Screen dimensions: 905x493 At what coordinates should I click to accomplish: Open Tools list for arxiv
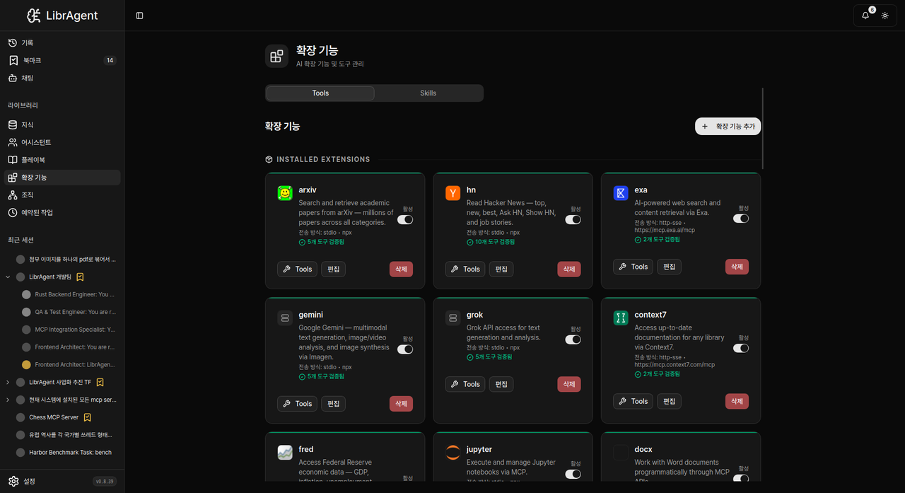coord(297,269)
